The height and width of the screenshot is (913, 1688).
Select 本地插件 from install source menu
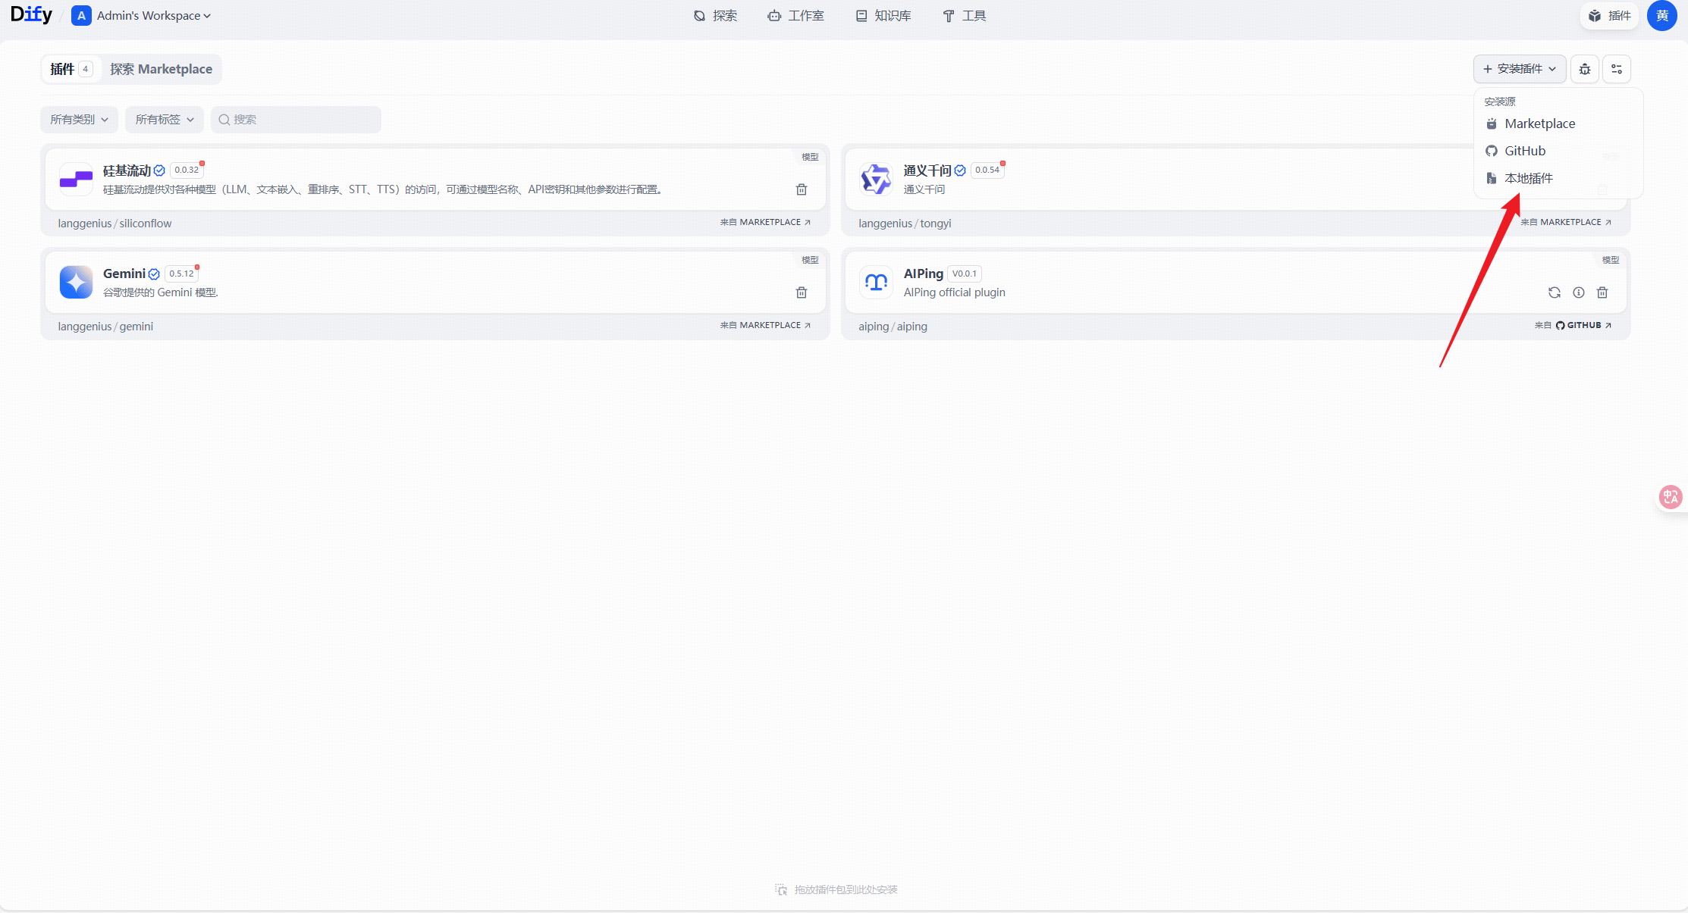click(1529, 178)
